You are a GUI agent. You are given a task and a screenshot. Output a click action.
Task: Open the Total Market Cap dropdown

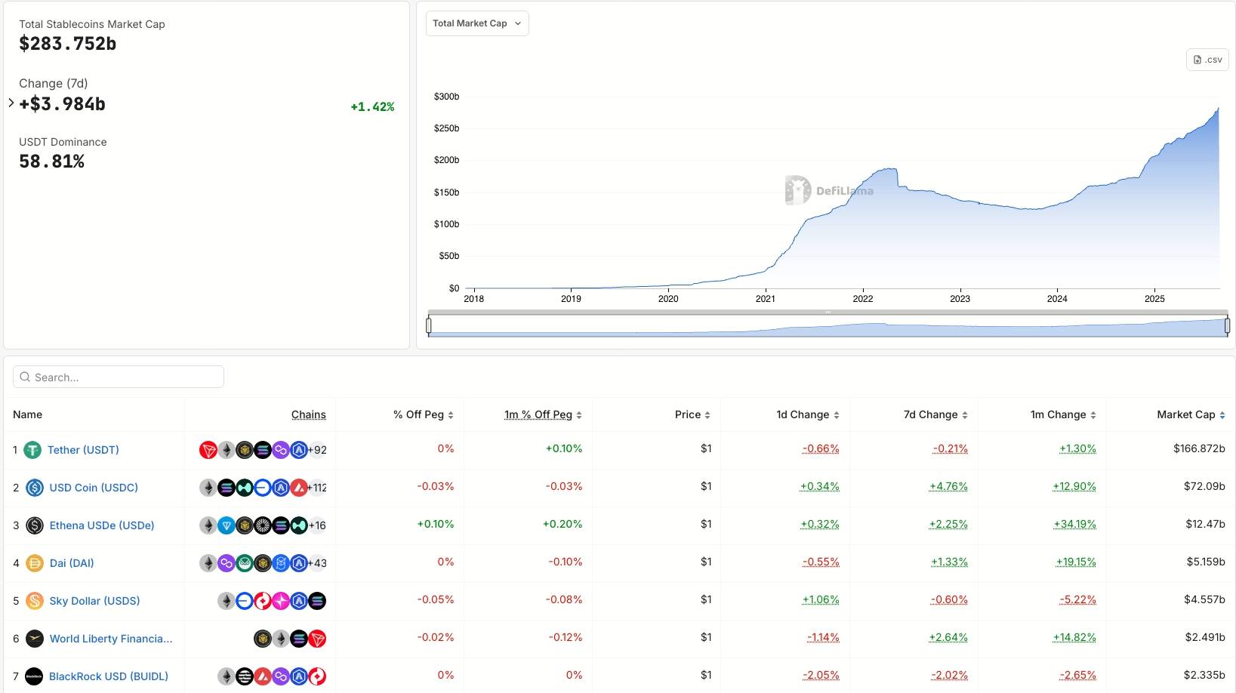477,23
